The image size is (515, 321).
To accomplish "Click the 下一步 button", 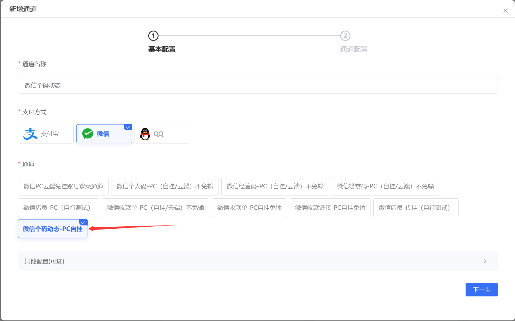I will pos(482,290).
